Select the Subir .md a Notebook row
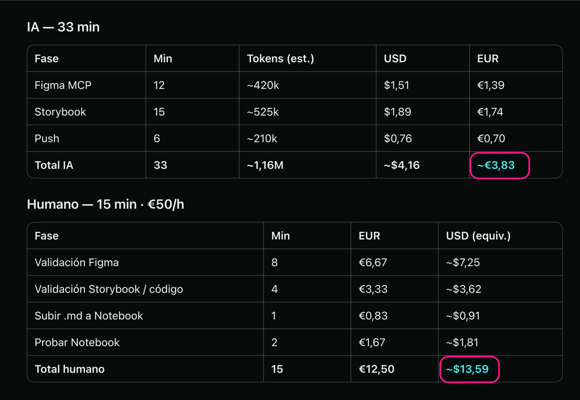The image size is (580, 400). click(x=295, y=316)
